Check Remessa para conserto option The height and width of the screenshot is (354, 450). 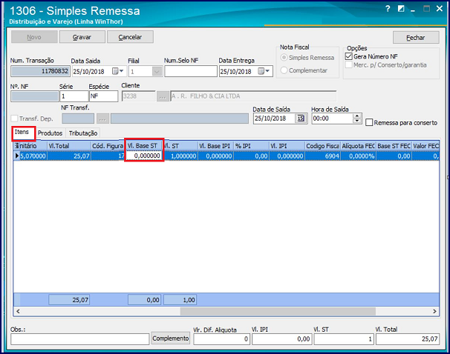pyautogui.click(x=369, y=123)
